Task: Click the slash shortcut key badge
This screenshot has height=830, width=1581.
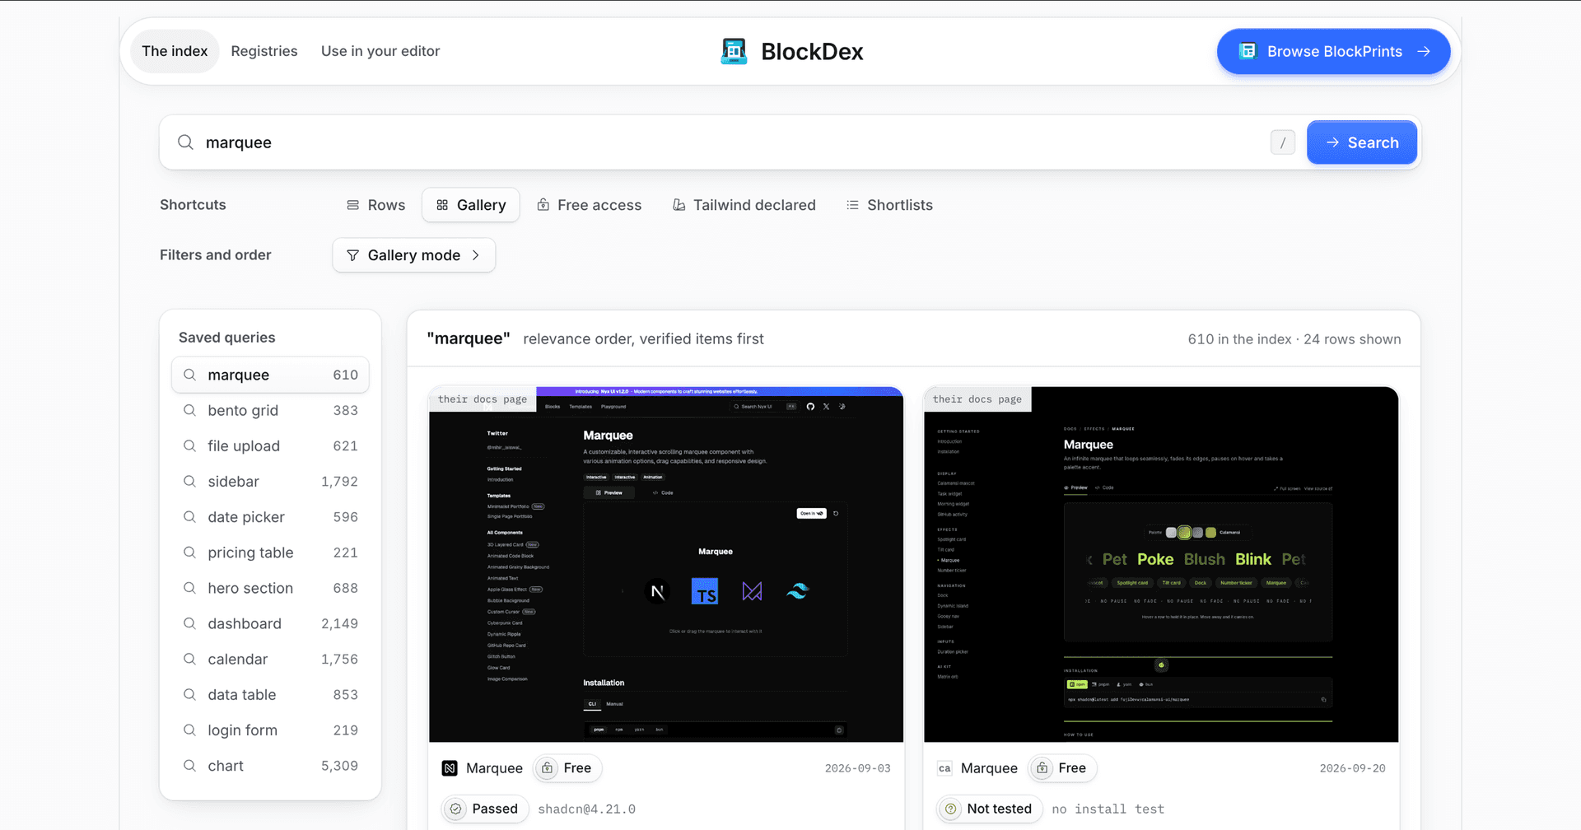Action: click(x=1283, y=142)
